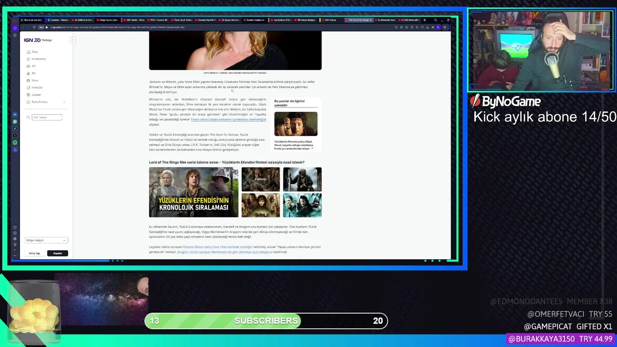Viewport: 617px width, 347px height.
Task: Click the Kaydol sign-up button
Action: pos(57,253)
